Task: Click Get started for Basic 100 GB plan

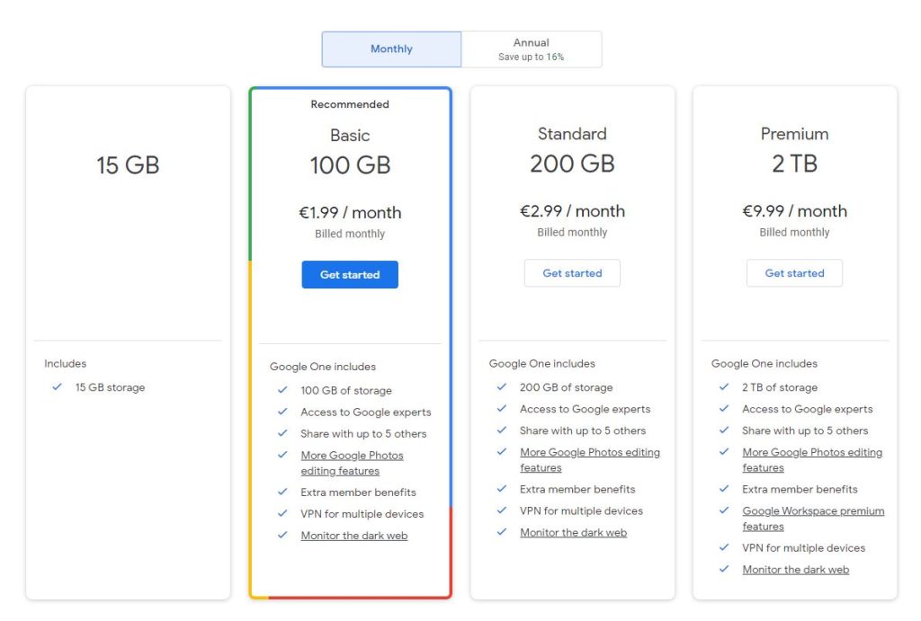Action: point(350,275)
